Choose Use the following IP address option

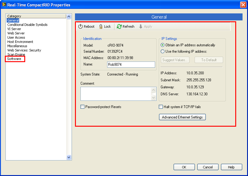(163, 51)
